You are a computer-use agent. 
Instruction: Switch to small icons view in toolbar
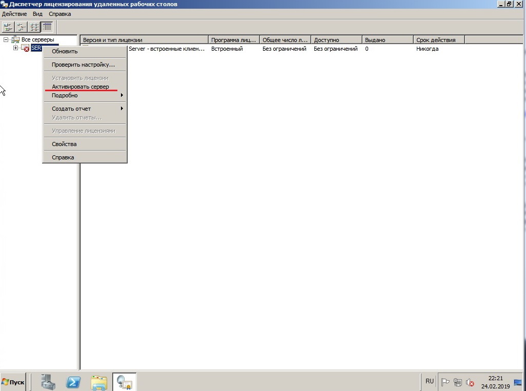[x=22, y=27]
